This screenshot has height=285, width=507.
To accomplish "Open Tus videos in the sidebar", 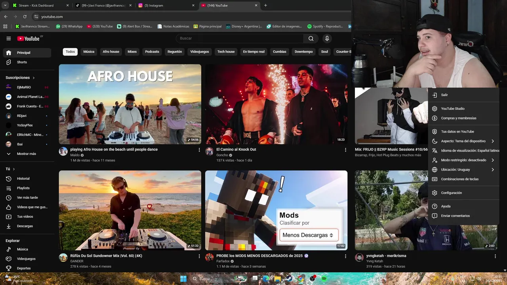I will pos(27,217).
